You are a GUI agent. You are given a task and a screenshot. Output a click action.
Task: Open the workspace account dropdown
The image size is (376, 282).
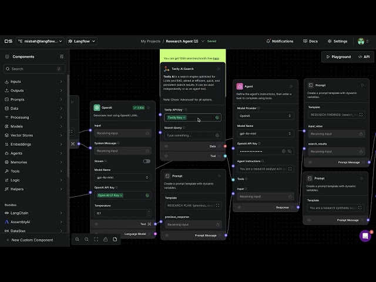(40, 41)
